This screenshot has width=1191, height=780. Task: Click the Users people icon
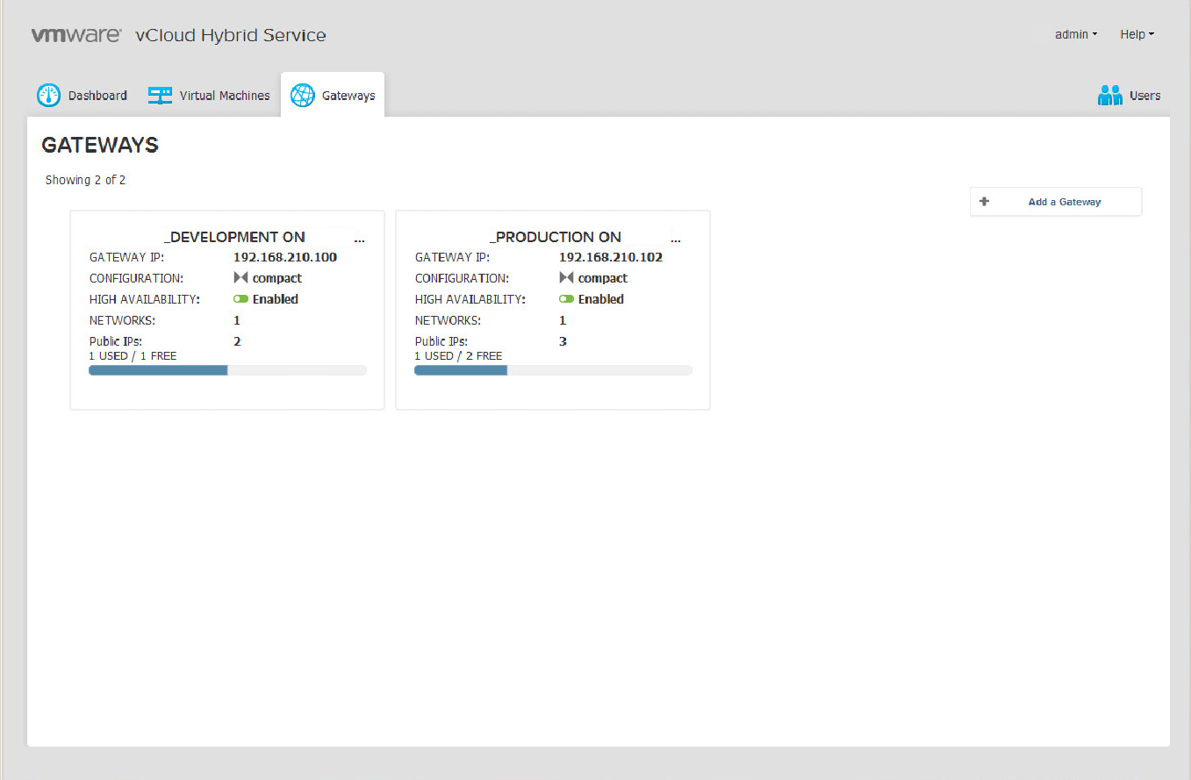click(x=1110, y=96)
